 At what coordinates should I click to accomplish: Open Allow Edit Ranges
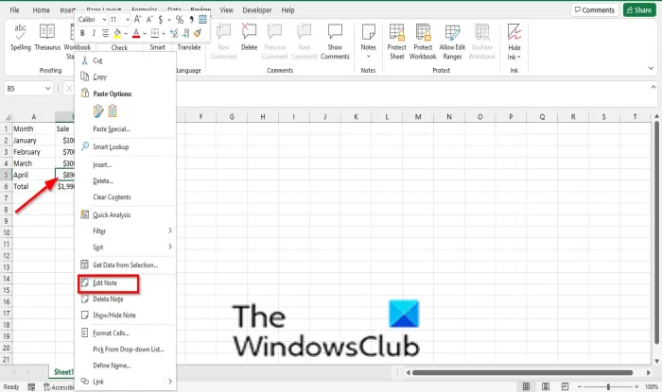(x=452, y=42)
